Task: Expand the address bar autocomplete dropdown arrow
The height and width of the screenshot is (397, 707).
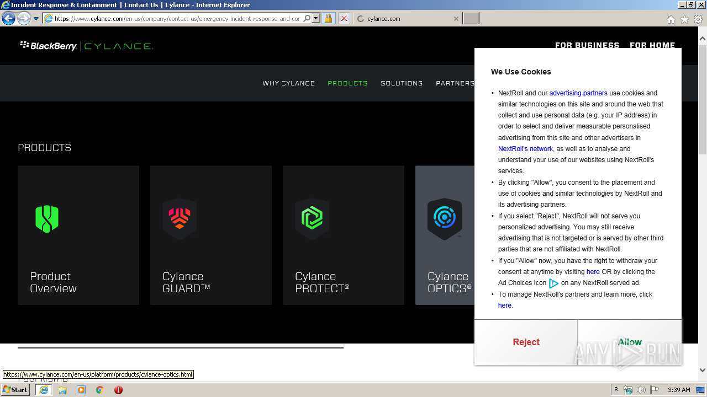Action: click(x=316, y=18)
